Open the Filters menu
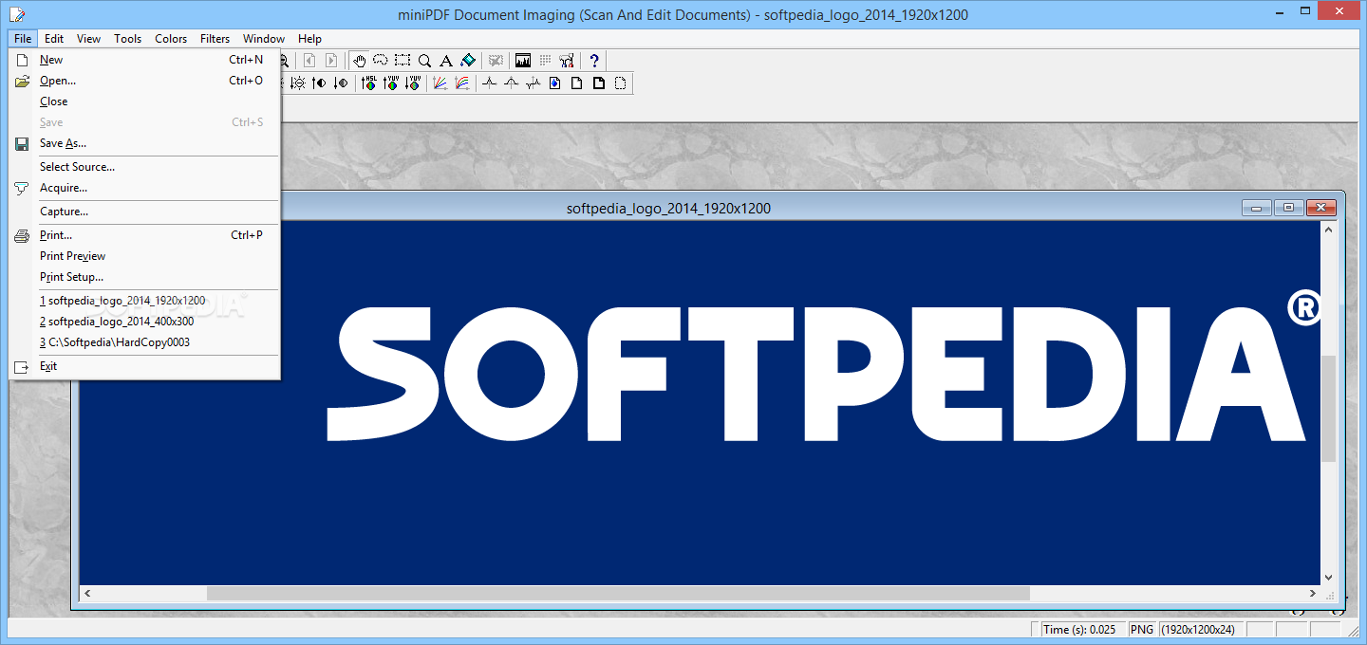Viewport: 1367px width, 645px height. (x=215, y=39)
